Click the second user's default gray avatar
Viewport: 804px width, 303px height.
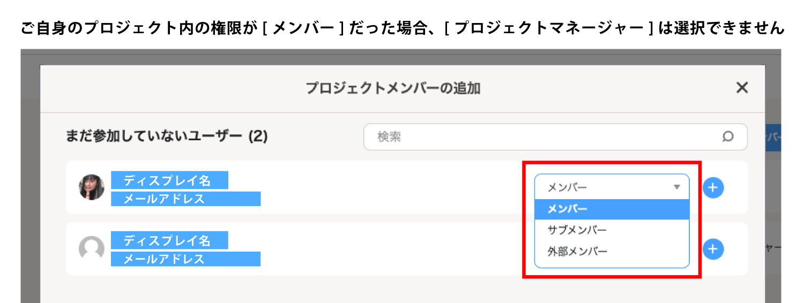pos(92,249)
